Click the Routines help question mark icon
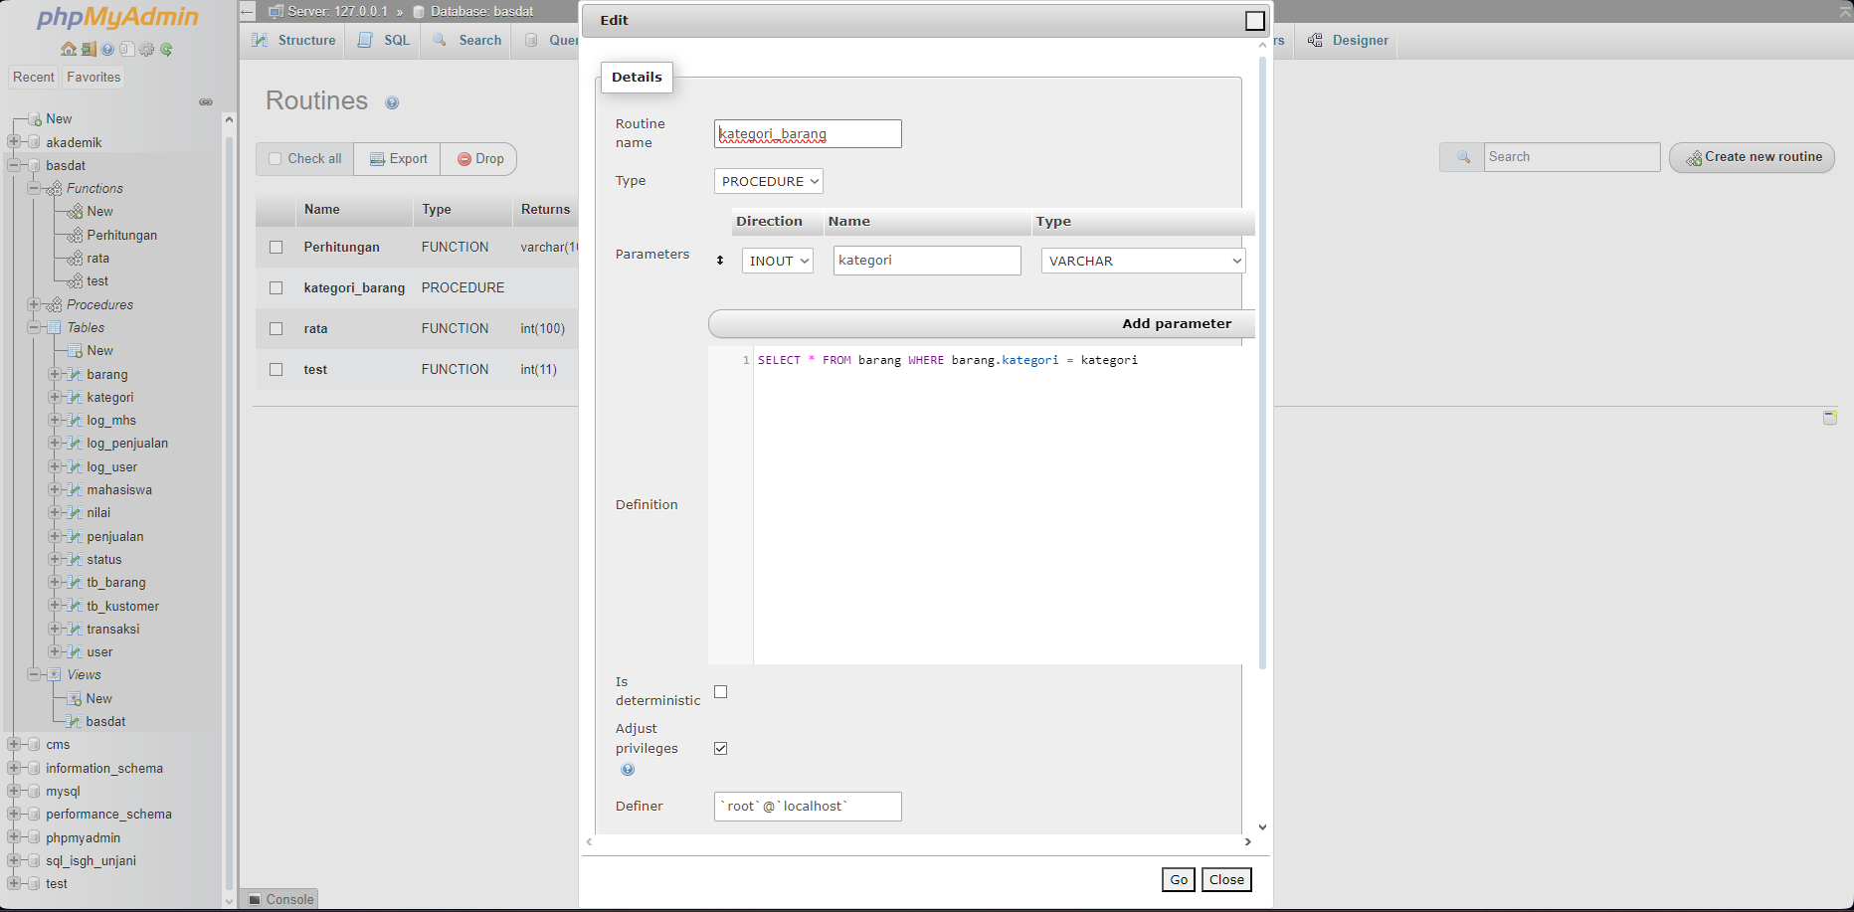 point(392,102)
